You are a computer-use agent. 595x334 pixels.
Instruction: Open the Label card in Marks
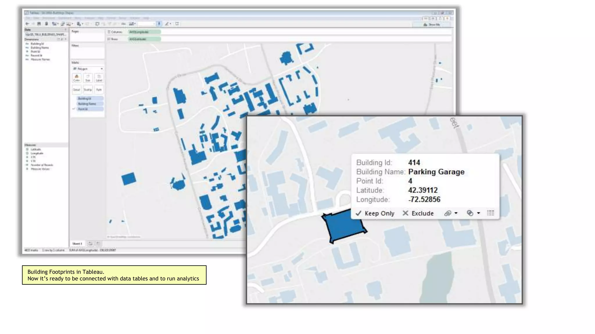(x=99, y=78)
